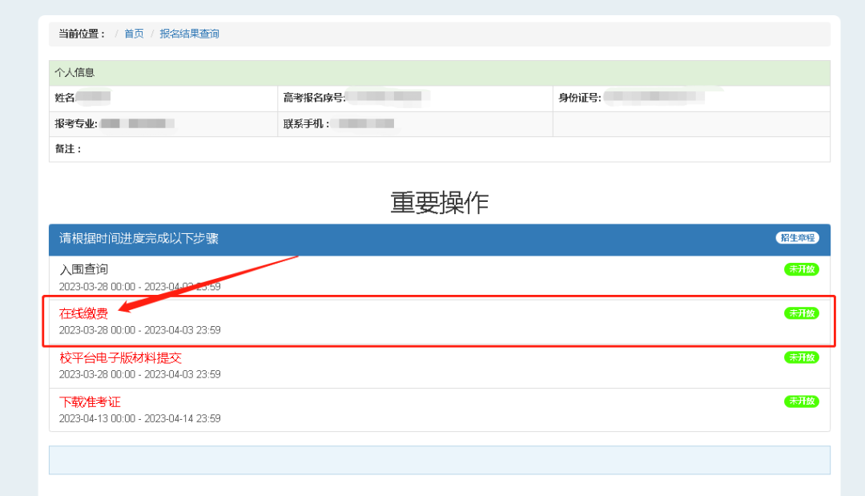Click the 联系手机 value cell
This screenshot has width=865, height=496.
coord(360,123)
